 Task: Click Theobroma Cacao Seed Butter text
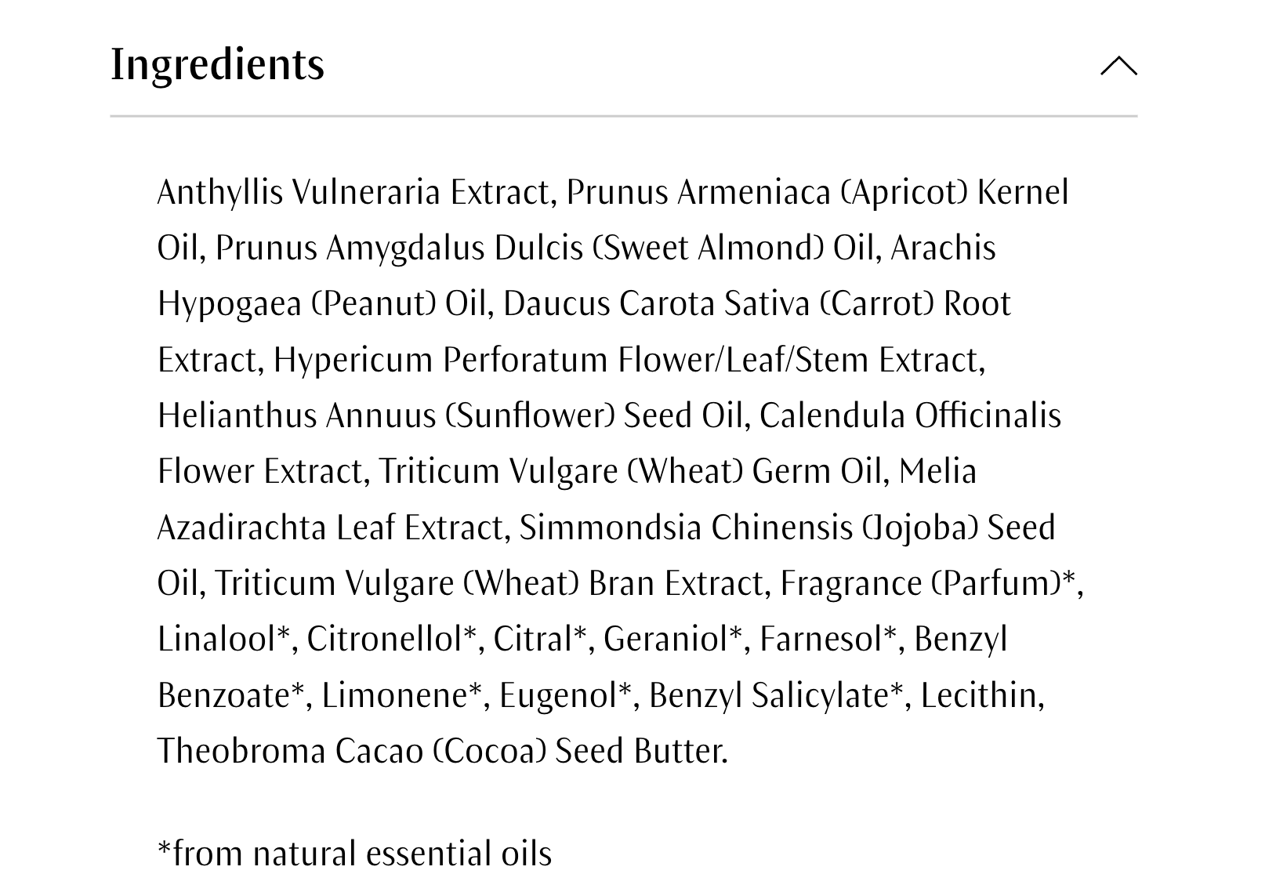click(441, 751)
